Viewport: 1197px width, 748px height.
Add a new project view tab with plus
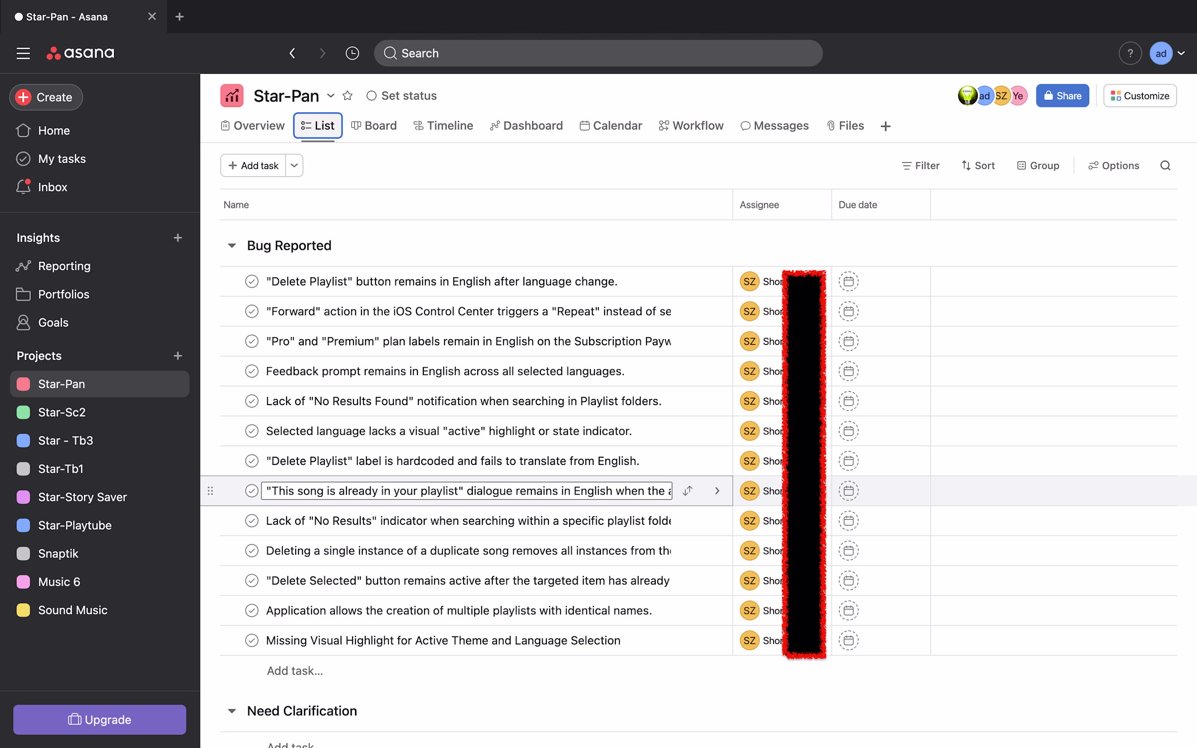[x=885, y=126]
